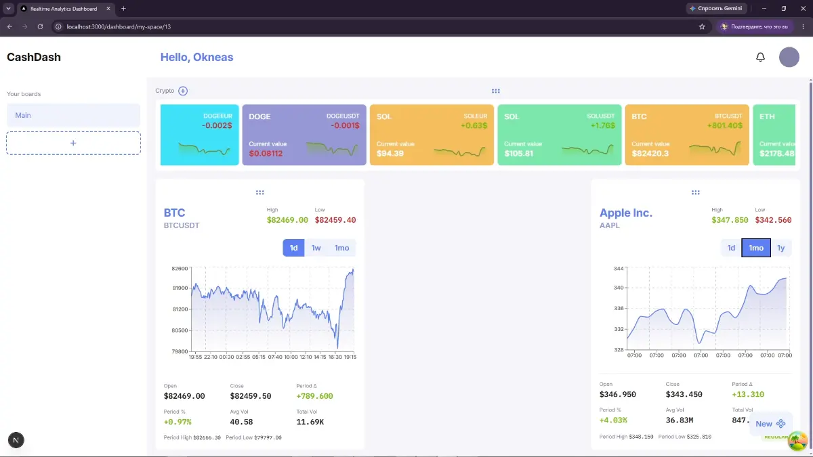Screen dimensions: 813x457
Task: Open the user avatar in the header
Action: coord(789,57)
